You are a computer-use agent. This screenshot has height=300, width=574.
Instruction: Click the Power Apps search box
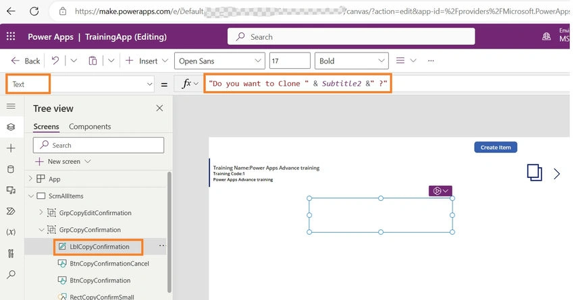[351, 36]
